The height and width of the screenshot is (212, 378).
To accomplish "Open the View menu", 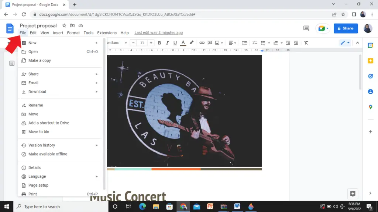I will (x=45, y=33).
